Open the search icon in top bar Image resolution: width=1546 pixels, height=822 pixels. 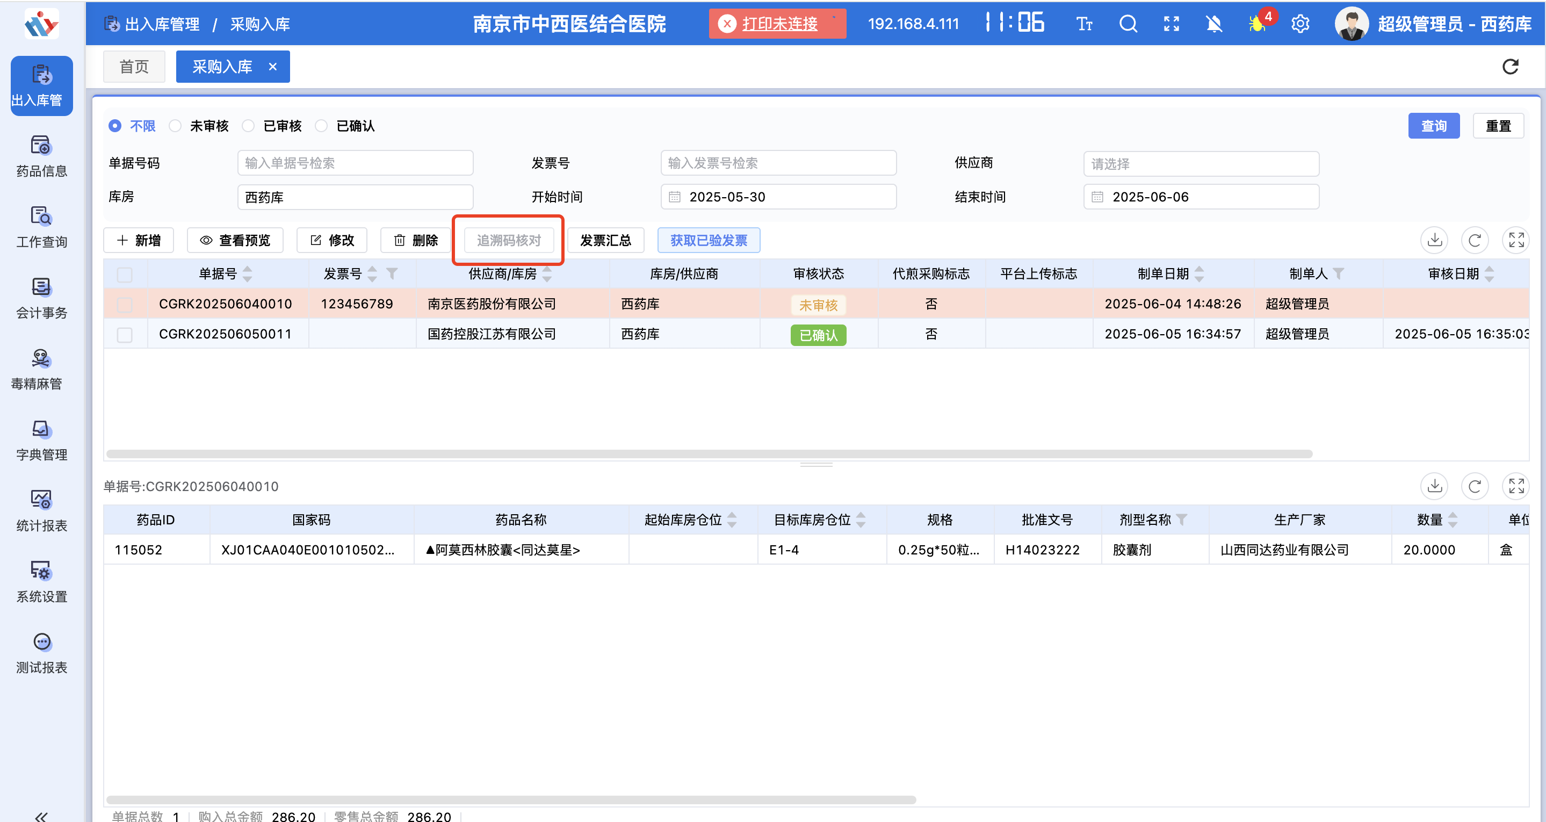coord(1128,24)
